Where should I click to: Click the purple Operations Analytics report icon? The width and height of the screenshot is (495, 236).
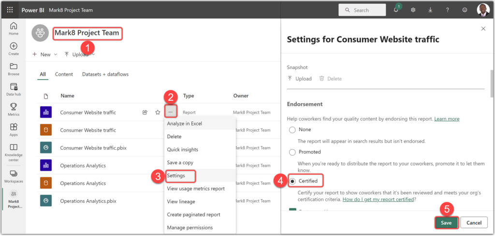(x=46, y=165)
